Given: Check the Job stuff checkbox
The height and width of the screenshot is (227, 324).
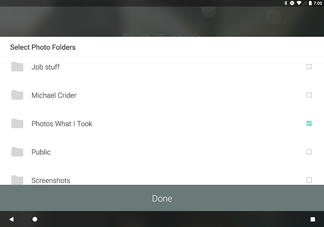Looking at the screenshot, I should click(x=309, y=66).
